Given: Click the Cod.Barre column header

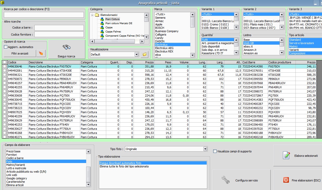Looking at the screenshot, I should (255, 62).
